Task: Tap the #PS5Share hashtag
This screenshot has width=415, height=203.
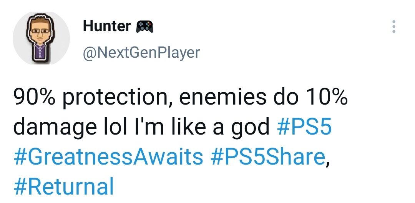Action: coord(267,156)
